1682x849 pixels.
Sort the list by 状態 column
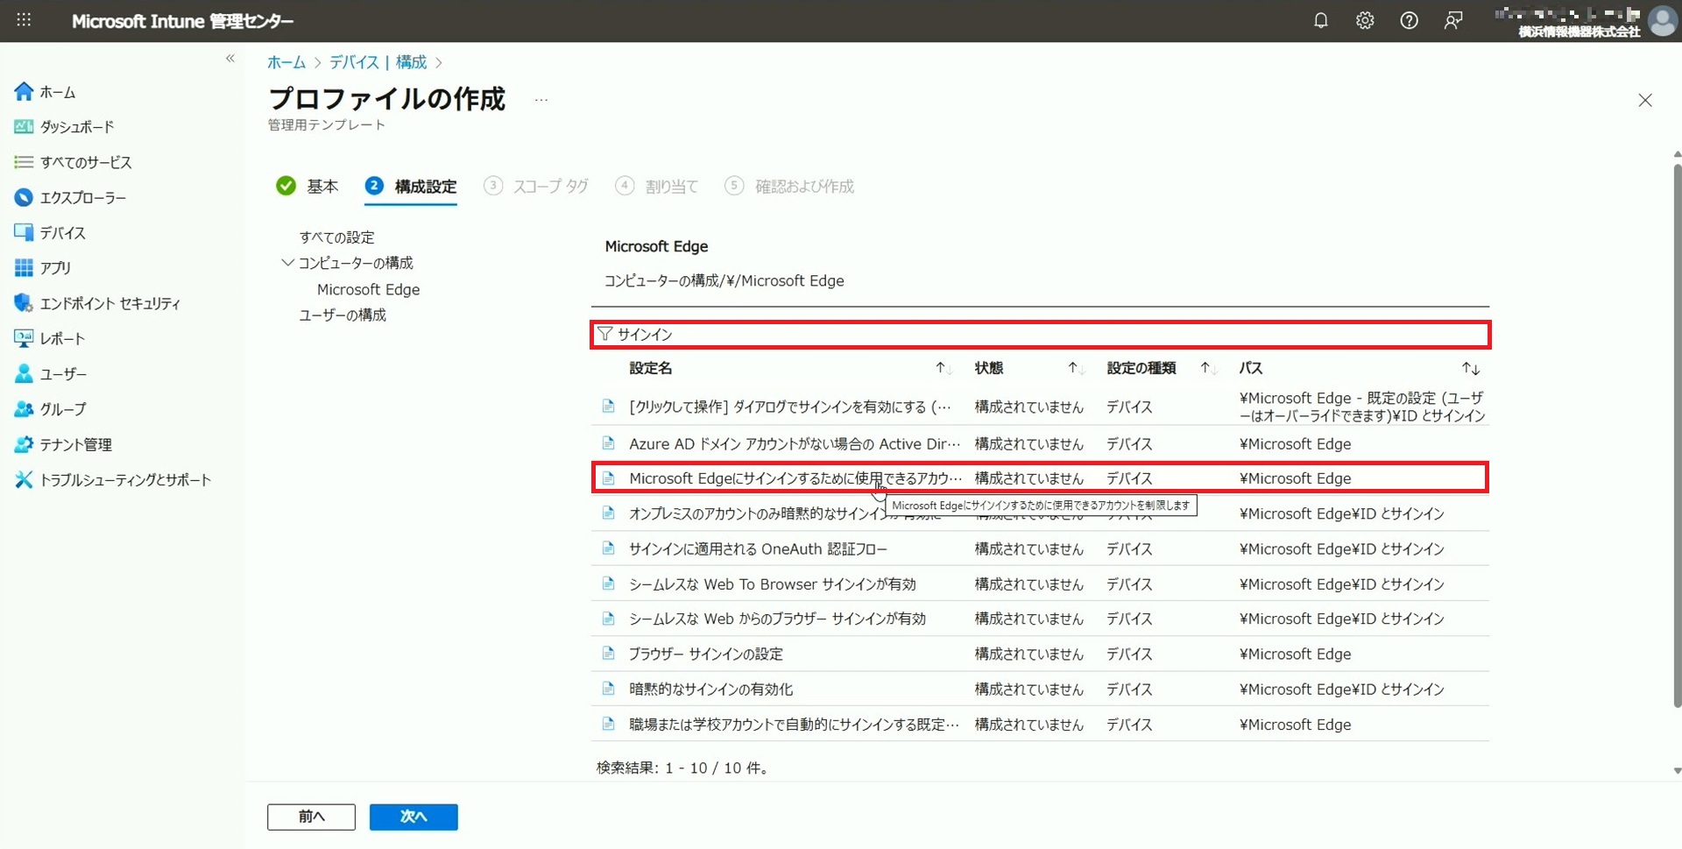point(1075,368)
